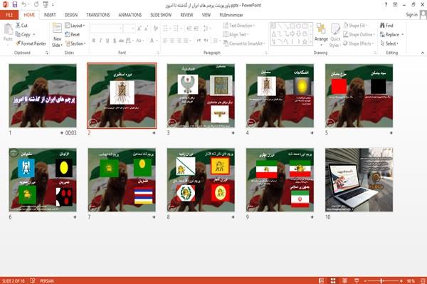Screen dimensions: 427x284
Task: Activate the Format Painter
Action: (x=31, y=43)
